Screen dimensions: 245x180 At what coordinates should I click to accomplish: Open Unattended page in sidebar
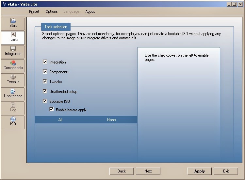pos(13,94)
